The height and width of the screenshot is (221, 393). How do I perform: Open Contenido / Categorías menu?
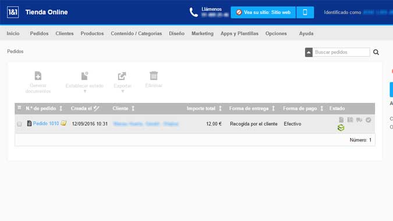pyautogui.click(x=136, y=34)
